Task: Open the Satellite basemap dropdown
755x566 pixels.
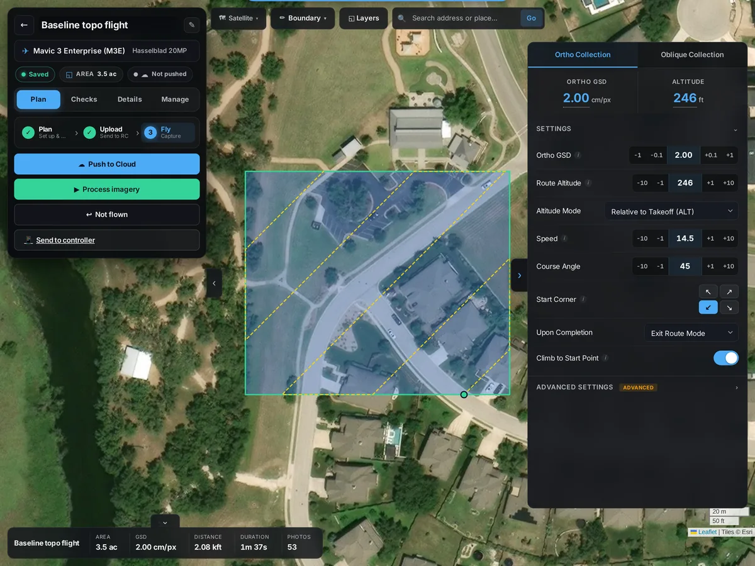Action: [238, 18]
